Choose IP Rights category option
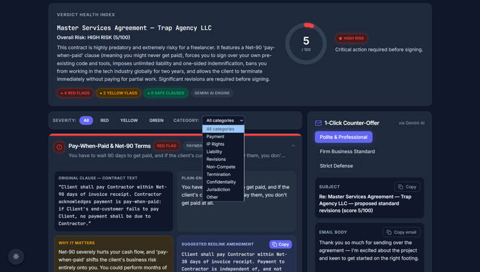This screenshot has width=480, height=272. pyautogui.click(x=223, y=144)
